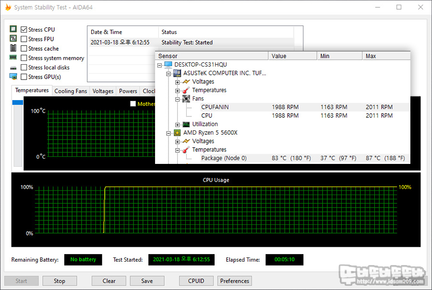The width and height of the screenshot is (432, 290).
Task: Collapse the ASUSTeK COMPUTER node
Action: (x=168, y=74)
